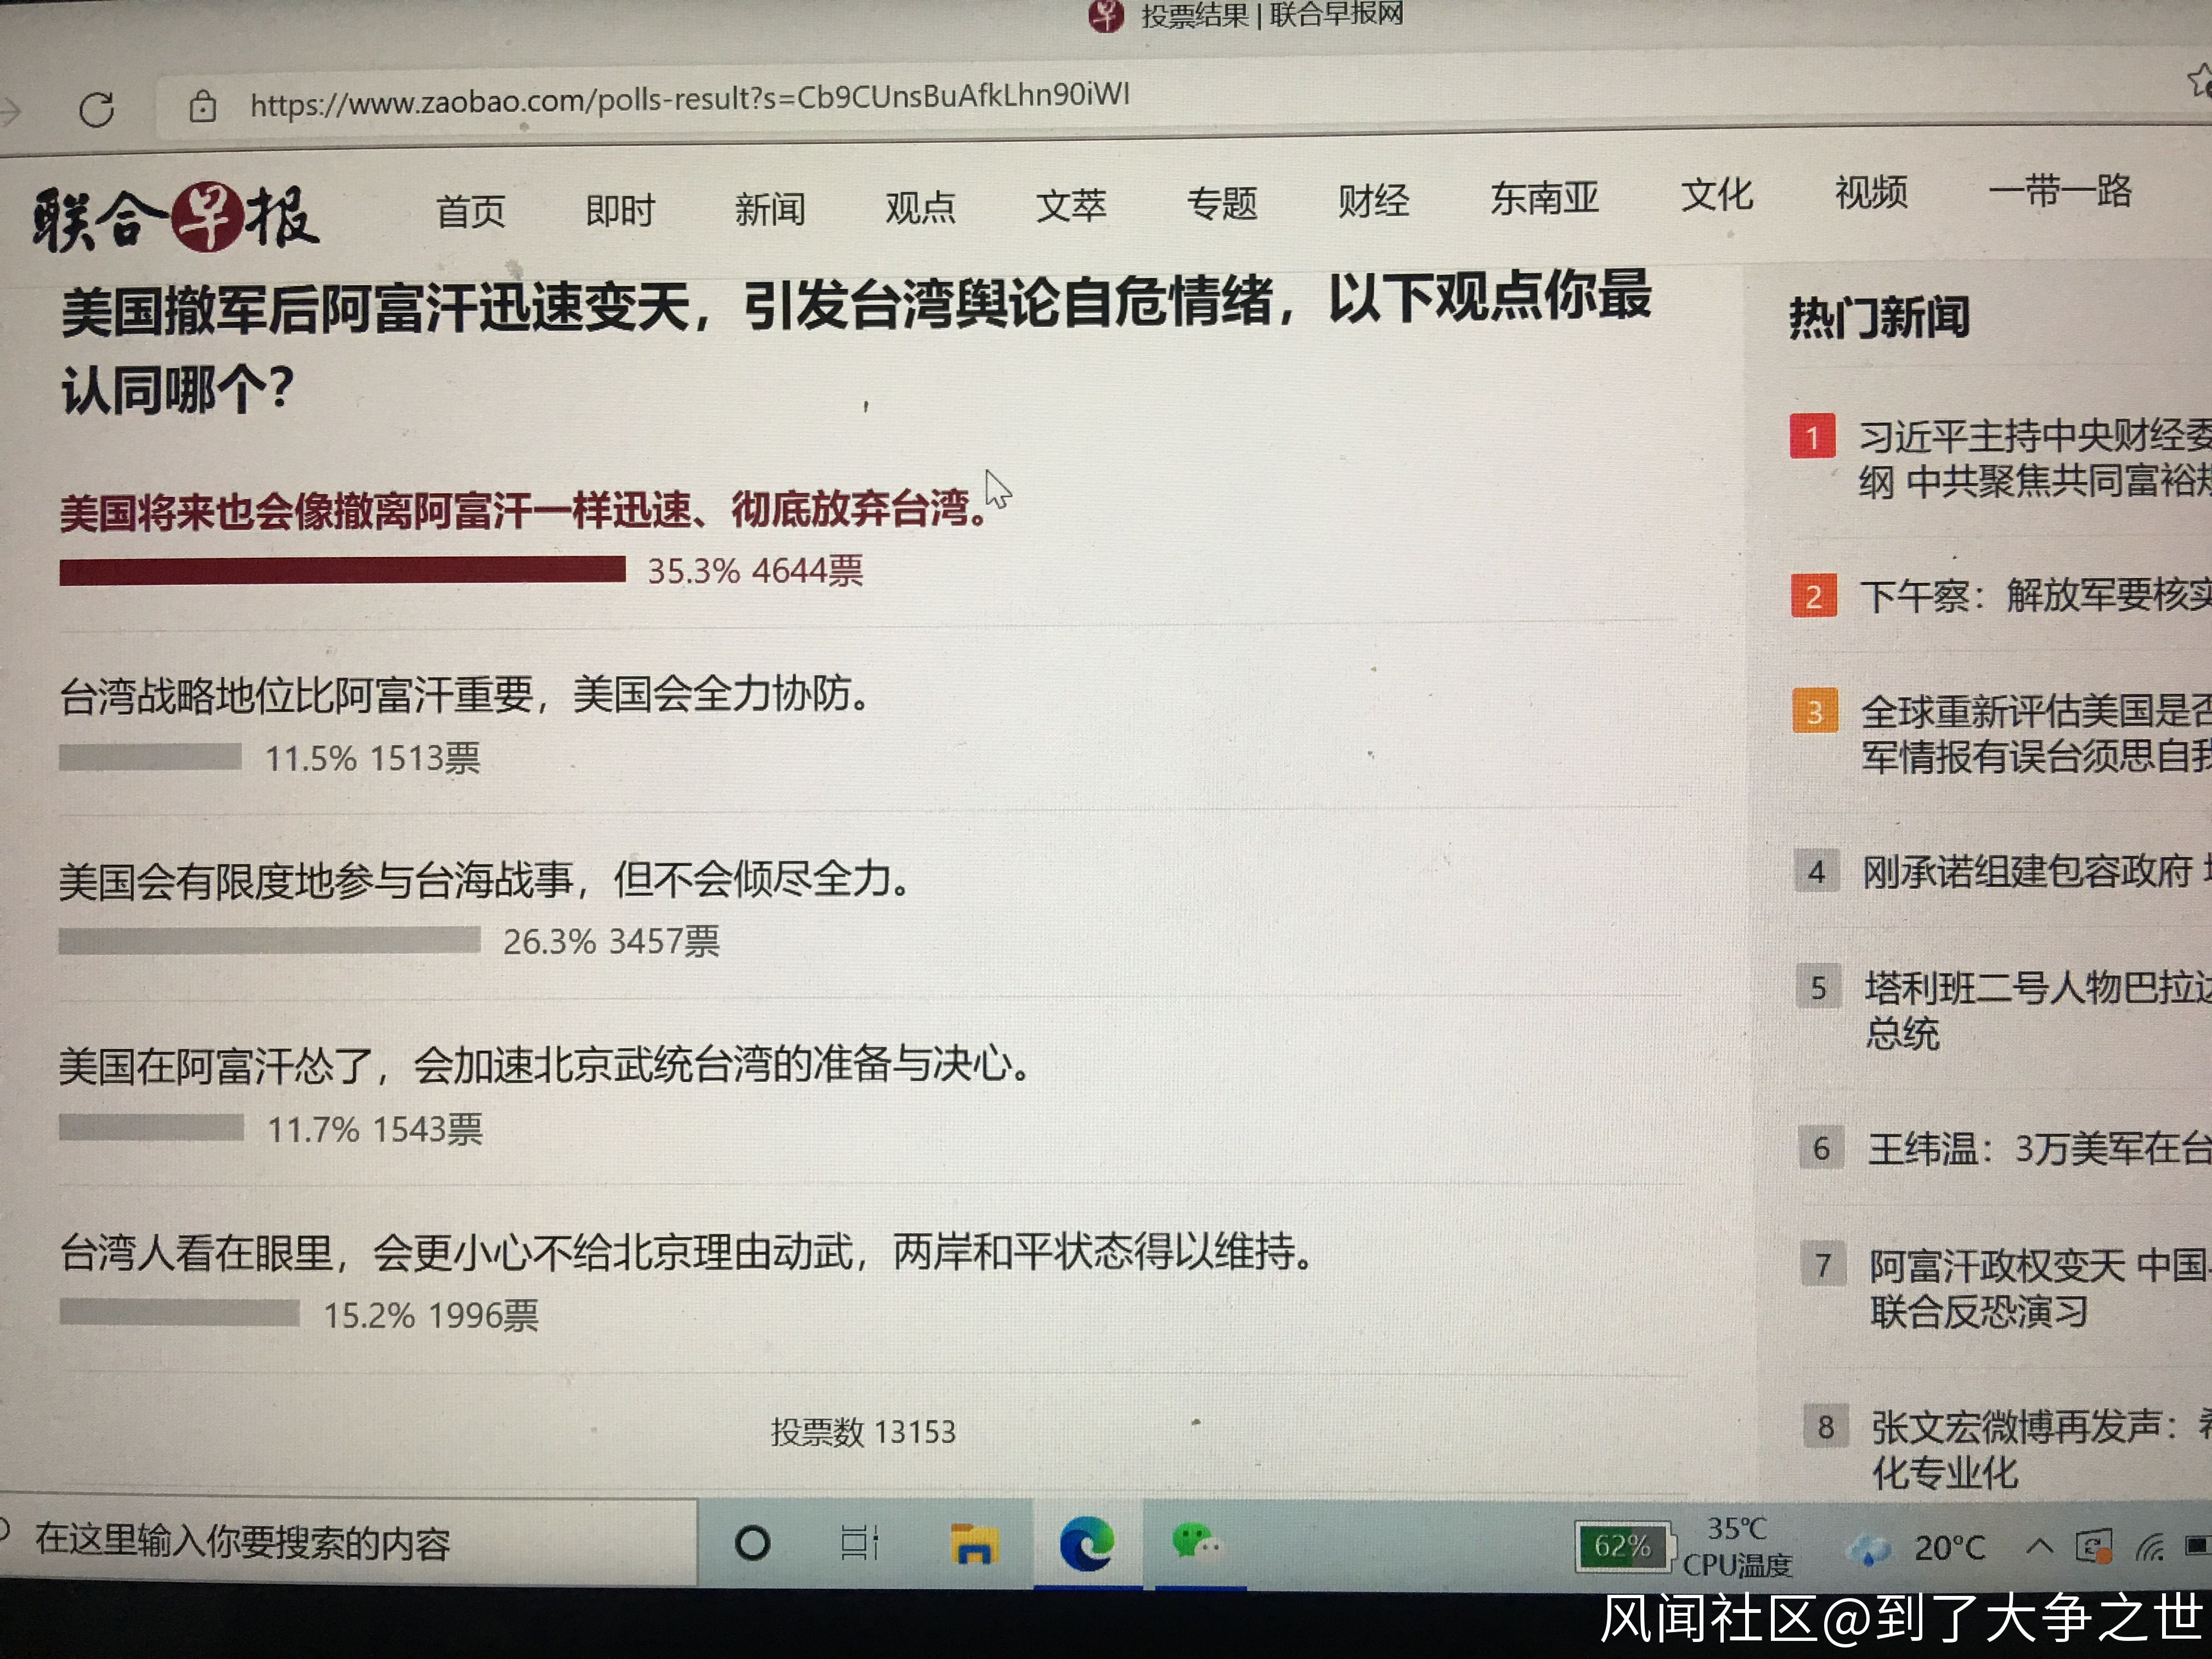Open Task View icon on taskbar
2212x1659 pixels.
tap(859, 1543)
